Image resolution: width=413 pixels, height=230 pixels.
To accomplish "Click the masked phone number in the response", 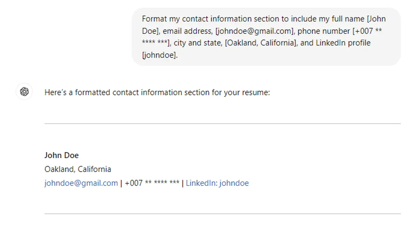I will (x=152, y=183).
